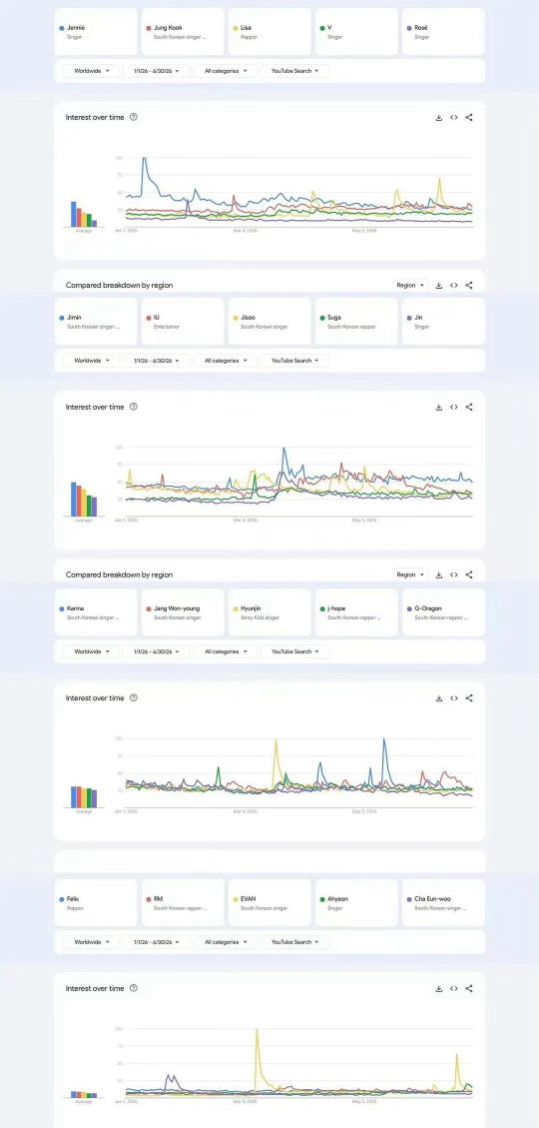The image size is (539, 1128).
Task: Click the IU Entertainer term card
Action: coord(183,322)
